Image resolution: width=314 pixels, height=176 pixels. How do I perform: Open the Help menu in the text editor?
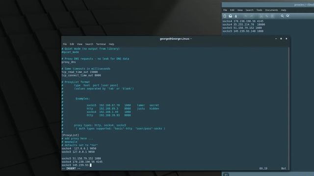coord(284,10)
